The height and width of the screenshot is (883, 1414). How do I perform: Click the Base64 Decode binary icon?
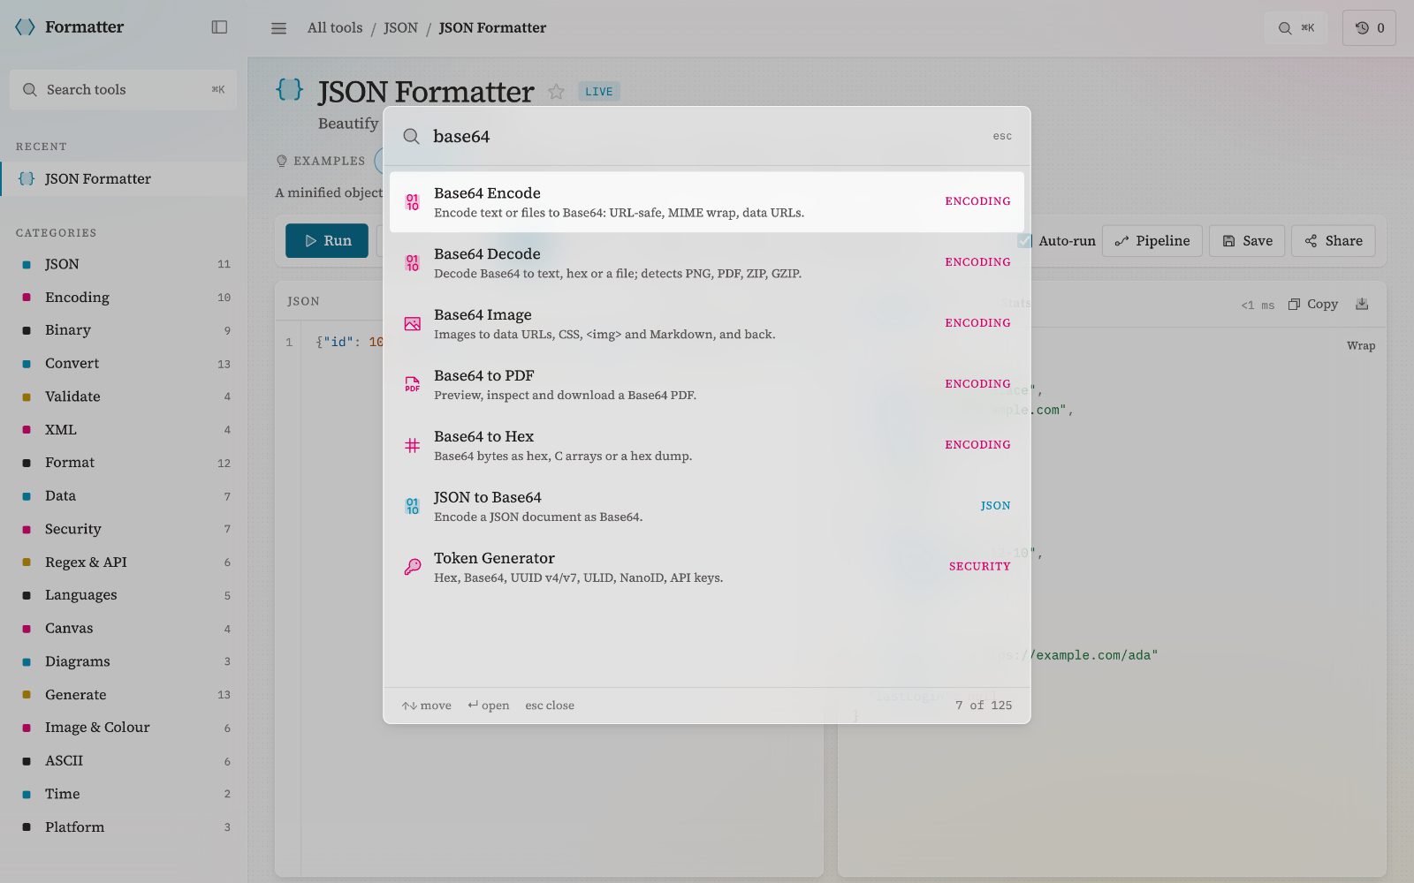413,263
